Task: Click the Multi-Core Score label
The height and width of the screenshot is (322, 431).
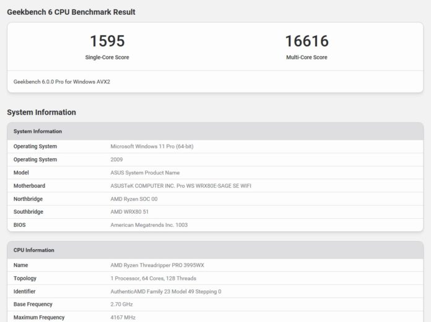Action: coord(307,57)
